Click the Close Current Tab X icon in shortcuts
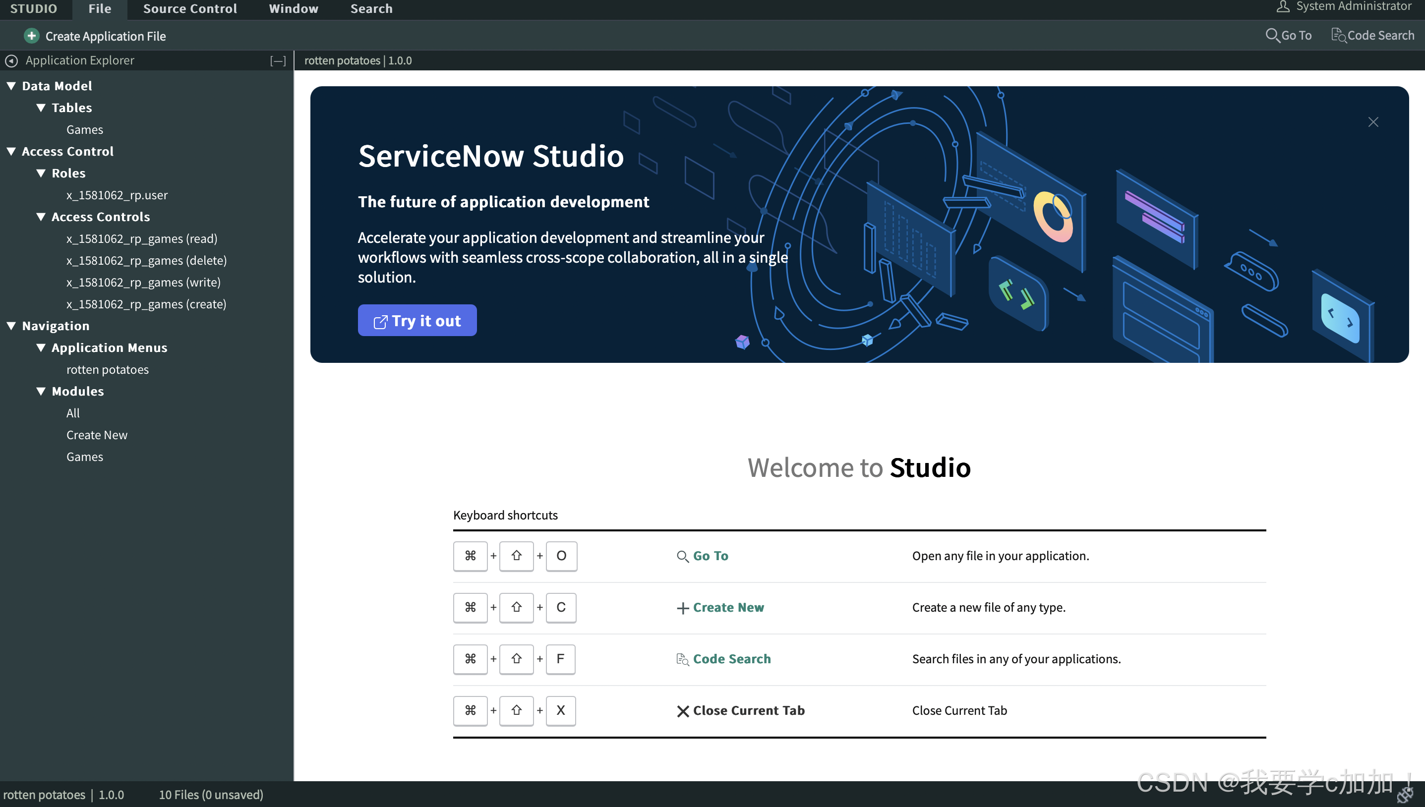This screenshot has height=807, width=1425. (683, 711)
